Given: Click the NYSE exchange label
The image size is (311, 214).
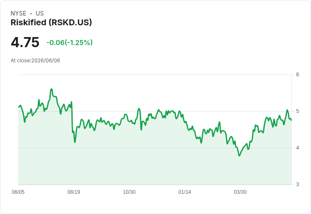Looking at the screenshot, I should click(x=19, y=13).
